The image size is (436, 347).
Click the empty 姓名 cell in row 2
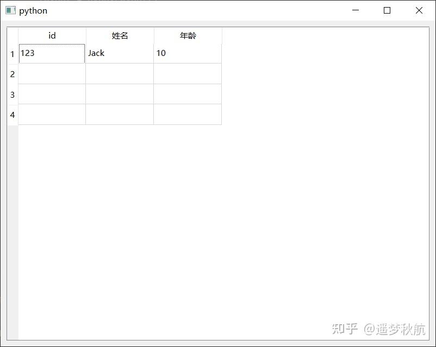pyautogui.click(x=119, y=74)
